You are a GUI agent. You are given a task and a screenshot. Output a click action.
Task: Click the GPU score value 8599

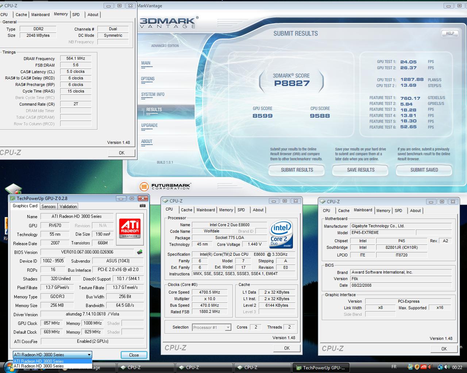262,116
